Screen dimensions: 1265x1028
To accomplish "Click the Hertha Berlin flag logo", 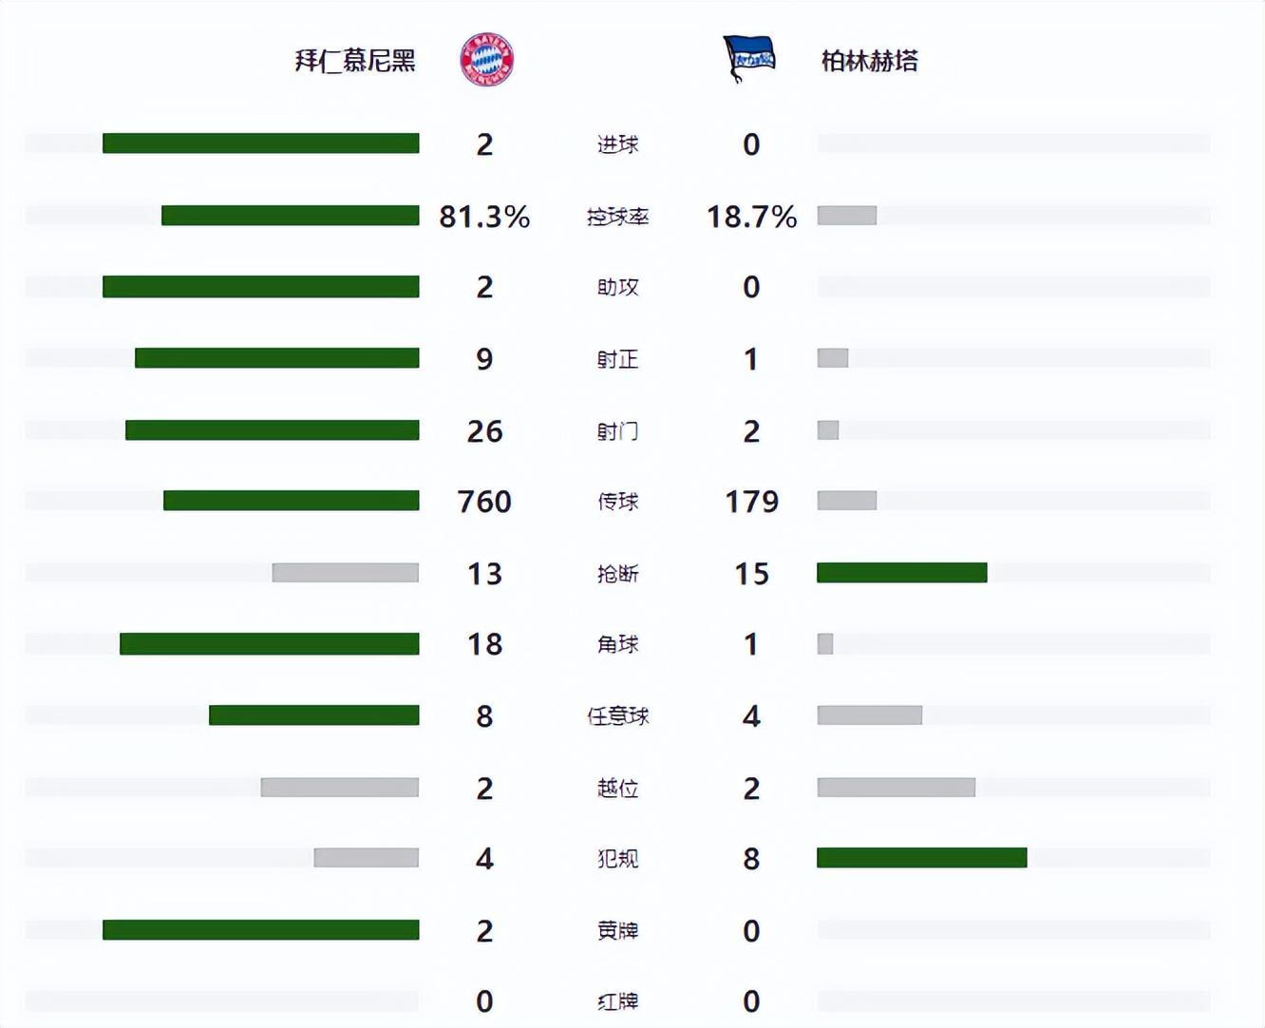I will (749, 59).
